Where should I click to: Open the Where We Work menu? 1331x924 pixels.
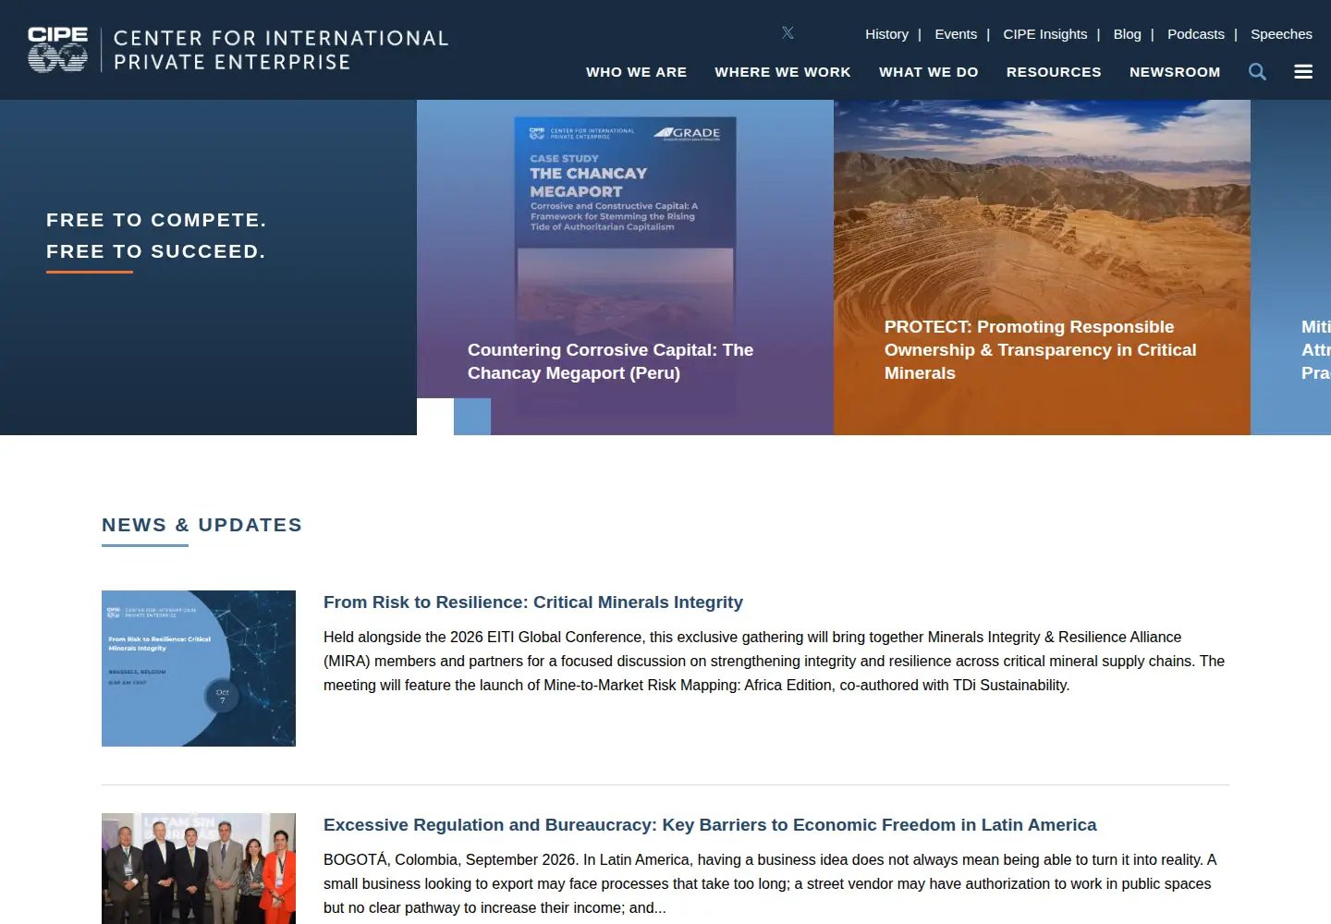click(783, 72)
